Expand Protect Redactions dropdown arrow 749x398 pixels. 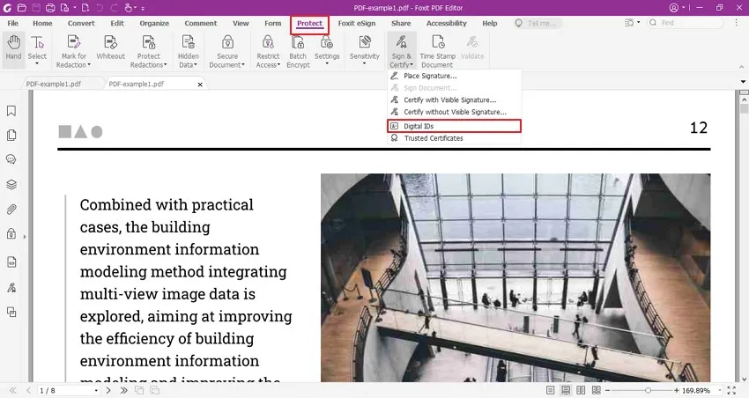click(166, 65)
